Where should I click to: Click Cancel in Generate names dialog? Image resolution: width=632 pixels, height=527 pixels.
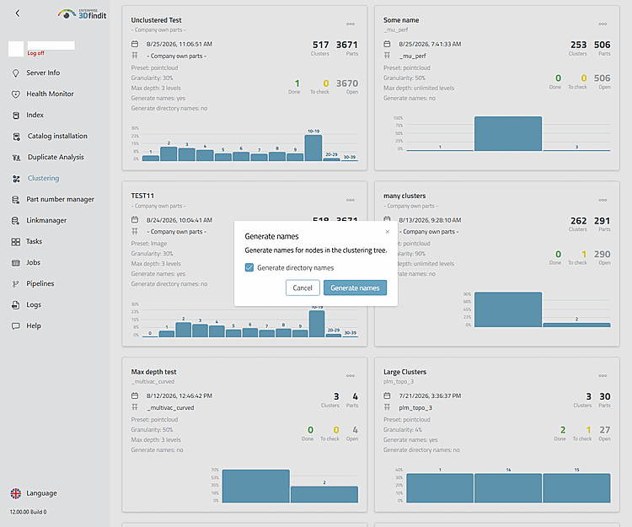point(303,288)
